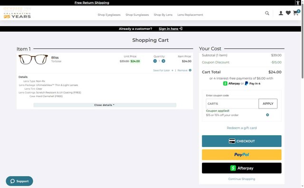Click the 'Case: Hard Clamshell (FREE)' detail row
Viewport: 304px width, 188px height.
point(46,96)
